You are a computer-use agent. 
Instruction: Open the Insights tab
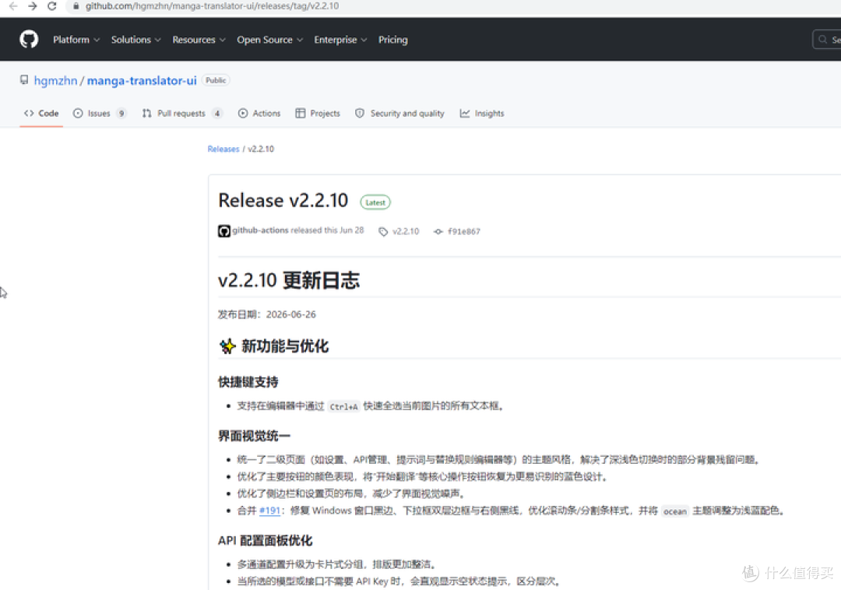[x=482, y=113]
